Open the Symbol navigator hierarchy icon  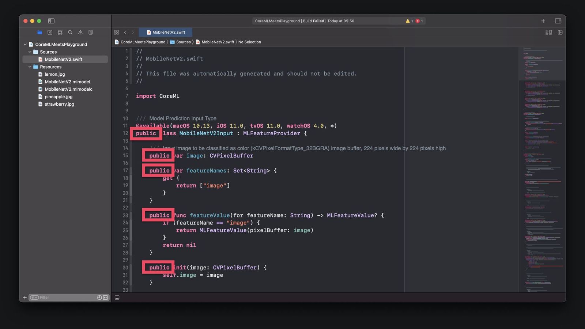point(60,32)
